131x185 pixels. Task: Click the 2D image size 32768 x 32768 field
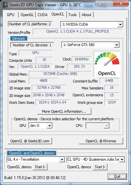[49, 88]
